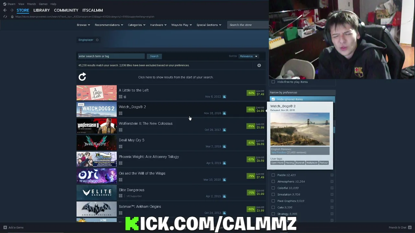The width and height of the screenshot is (415, 233).
Task: Click the blue icon beside Oct 26, 2017
Action: pos(224,130)
